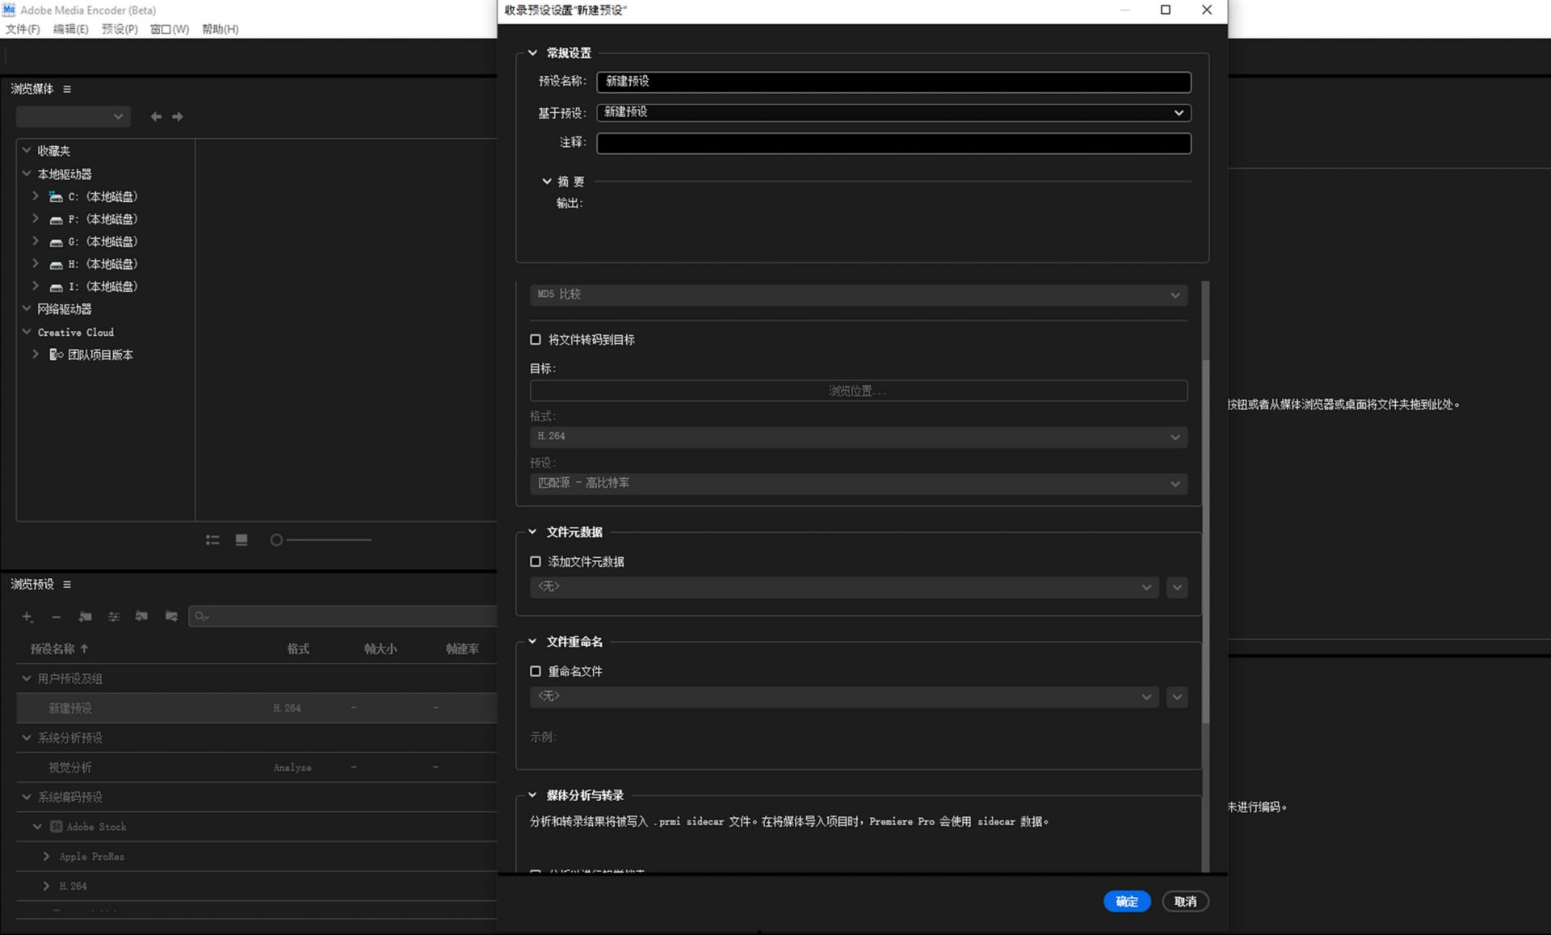
Task: Create a new preset with the plus icon
Action: (27, 617)
